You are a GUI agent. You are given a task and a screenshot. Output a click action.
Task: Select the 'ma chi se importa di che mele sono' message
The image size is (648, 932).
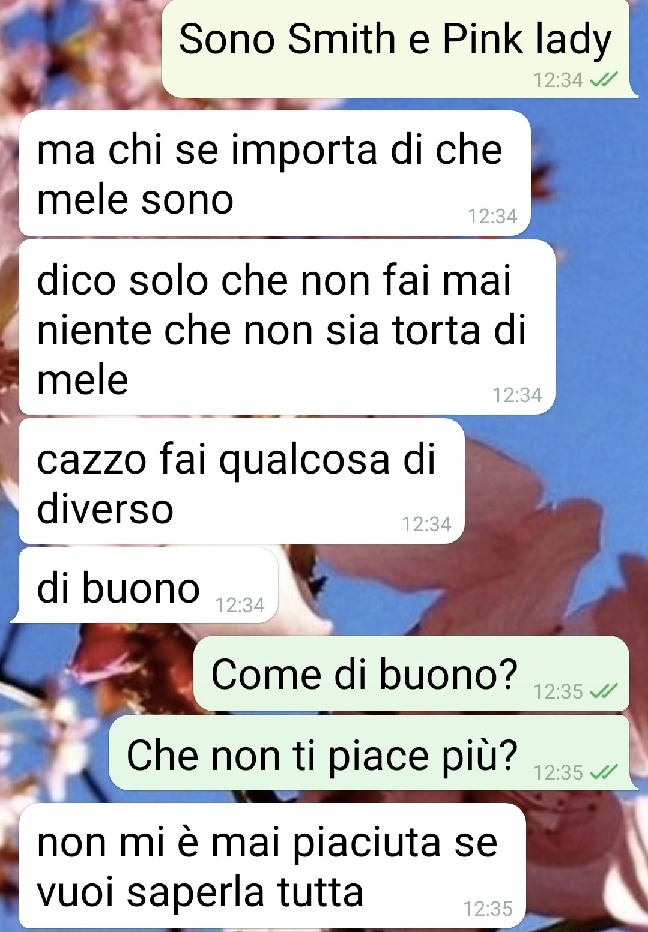(275, 173)
